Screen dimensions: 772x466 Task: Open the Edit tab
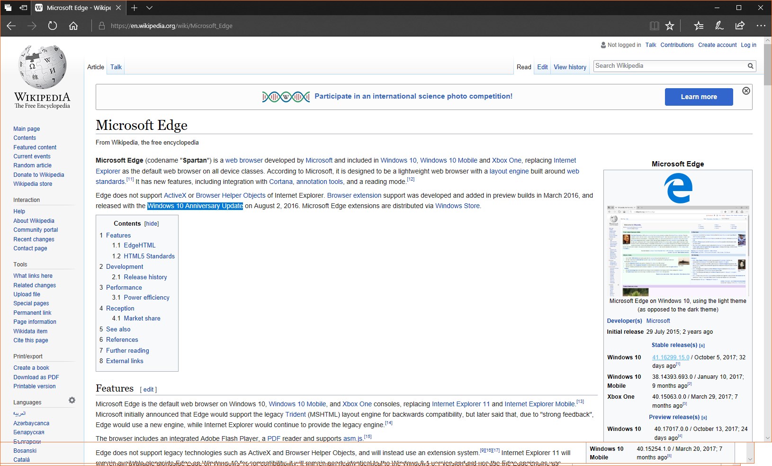coord(542,67)
